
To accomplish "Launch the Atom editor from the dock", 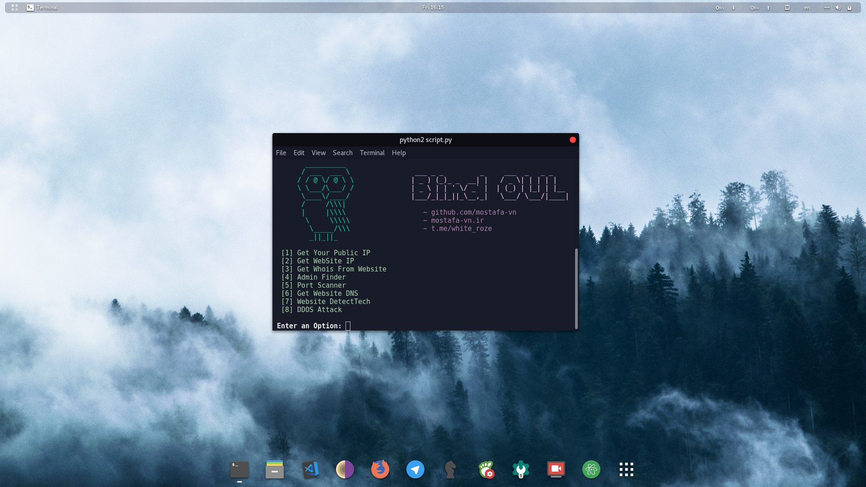I will (591, 469).
